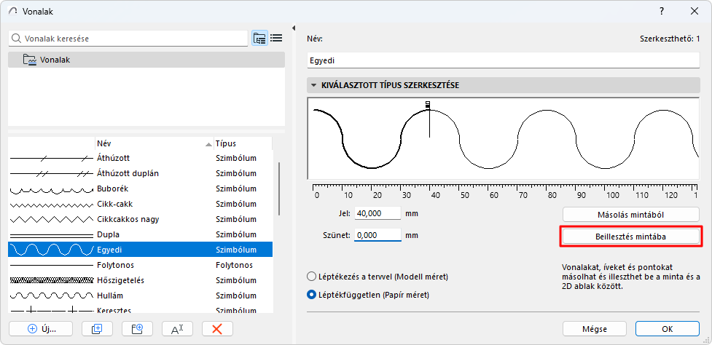Click the Hullám line preview thumbnail

tap(51, 296)
